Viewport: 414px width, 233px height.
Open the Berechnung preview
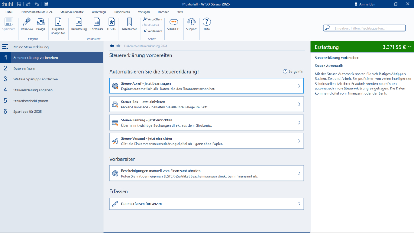[x=79, y=24]
